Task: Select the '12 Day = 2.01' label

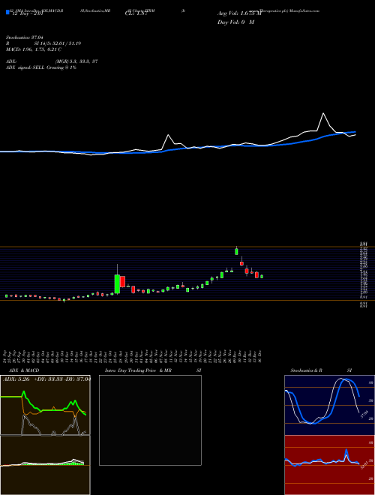Action: click(27, 13)
